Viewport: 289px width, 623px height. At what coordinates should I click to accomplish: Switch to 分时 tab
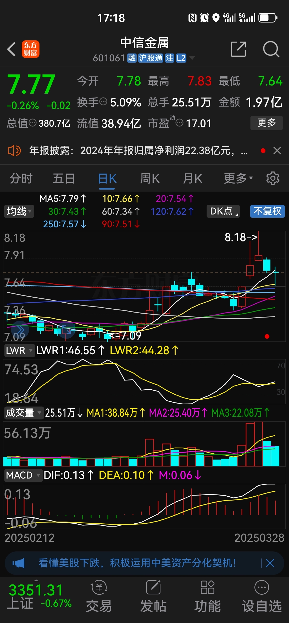coord(21,179)
